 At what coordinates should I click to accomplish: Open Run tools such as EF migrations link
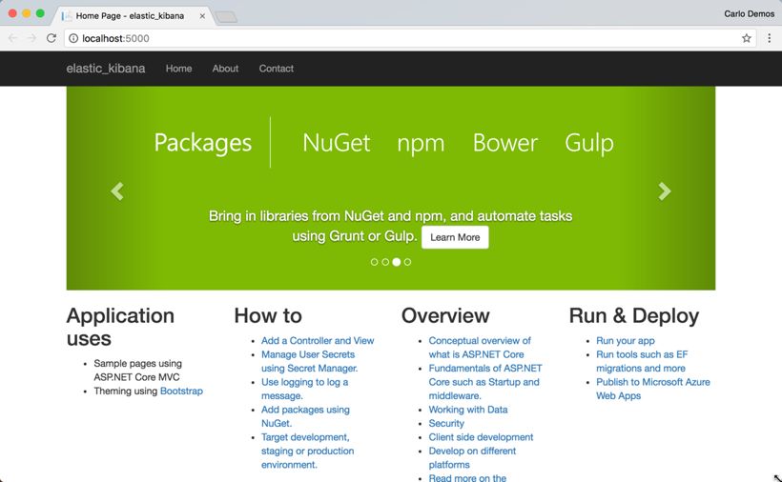[642, 362]
